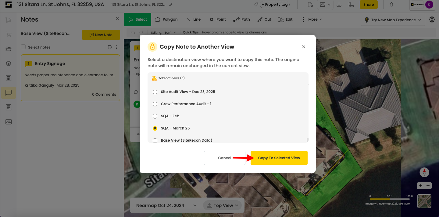Select the SQA - Feb radio button
439x217 pixels.
coord(155,116)
